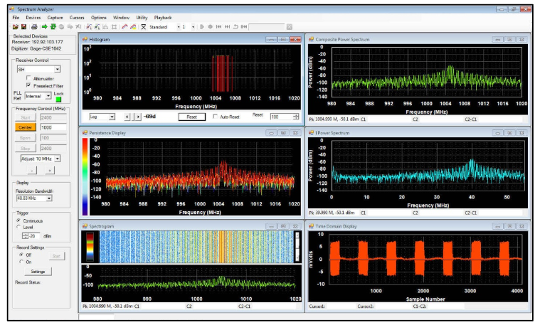Click the green arrow start capture icon
The height and width of the screenshot is (325, 540).
43,26
